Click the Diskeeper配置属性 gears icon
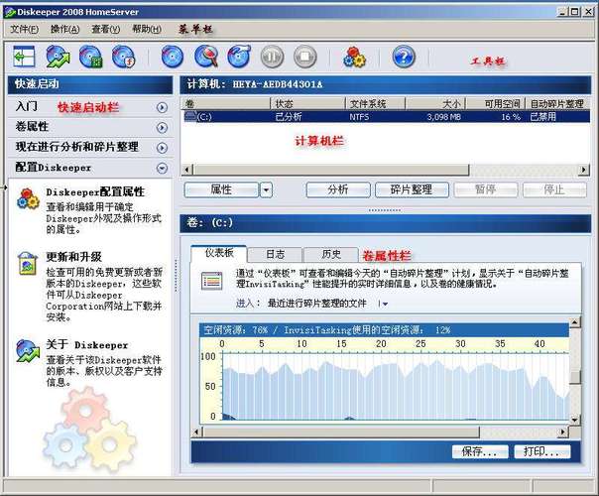This screenshot has height=496, width=599. pyautogui.click(x=28, y=198)
